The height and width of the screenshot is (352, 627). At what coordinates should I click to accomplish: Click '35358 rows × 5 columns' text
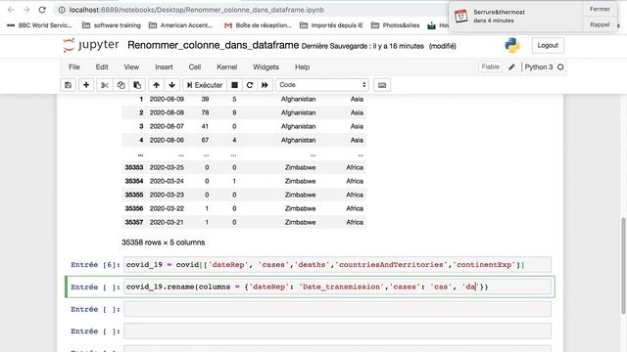coord(164,242)
